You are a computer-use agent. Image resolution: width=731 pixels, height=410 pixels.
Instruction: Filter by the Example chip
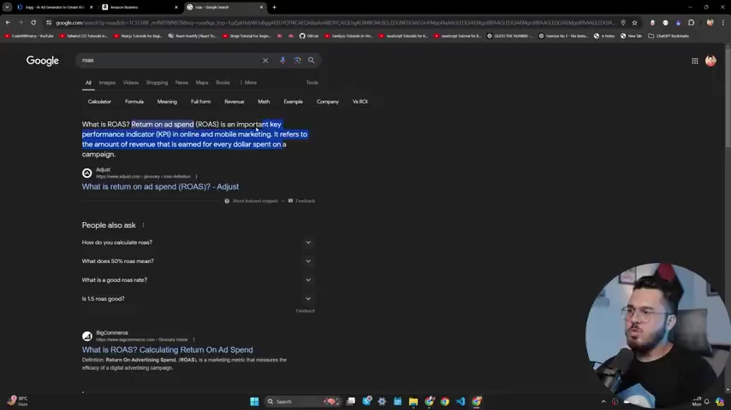[x=294, y=102]
